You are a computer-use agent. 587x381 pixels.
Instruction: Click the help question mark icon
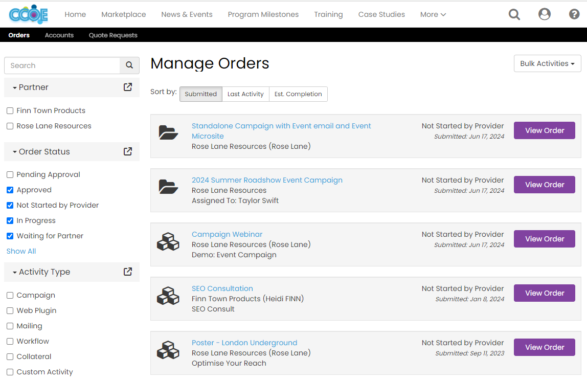(574, 14)
